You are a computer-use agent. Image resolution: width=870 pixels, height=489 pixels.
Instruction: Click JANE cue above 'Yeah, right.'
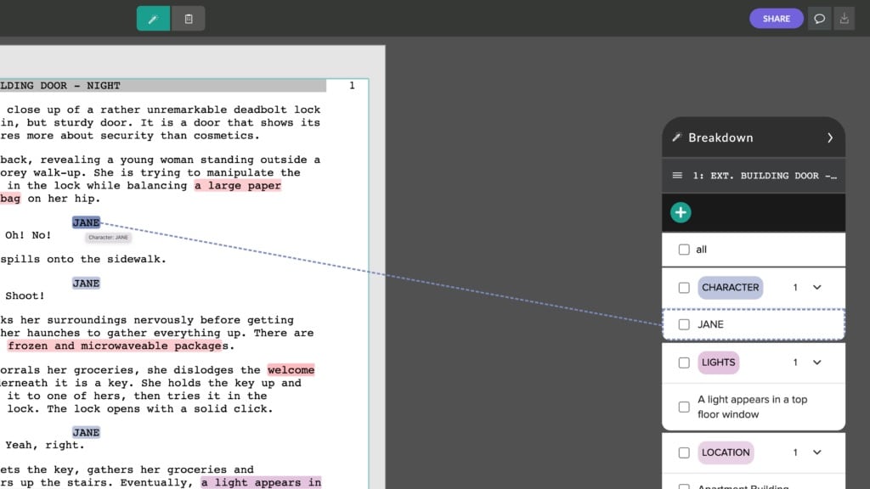click(x=86, y=432)
